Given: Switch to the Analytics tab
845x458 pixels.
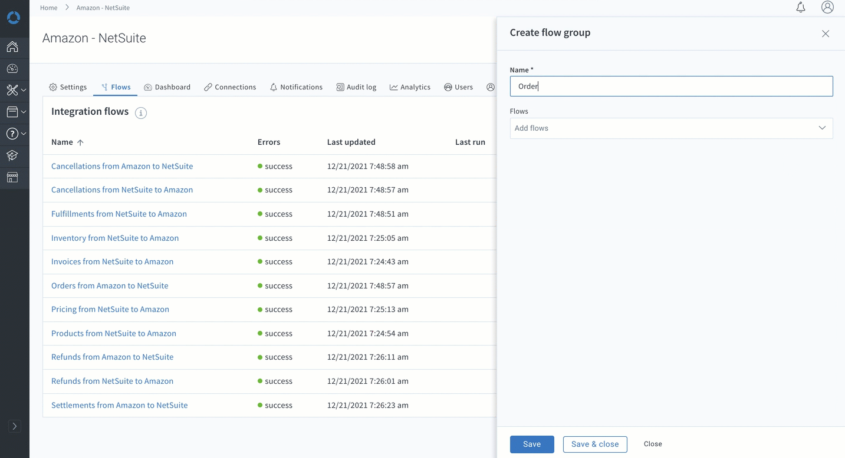Looking at the screenshot, I should (410, 87).
